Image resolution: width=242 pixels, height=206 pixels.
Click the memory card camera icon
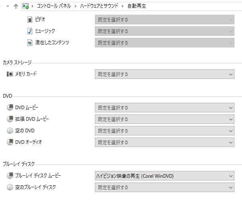pos(10,74)
